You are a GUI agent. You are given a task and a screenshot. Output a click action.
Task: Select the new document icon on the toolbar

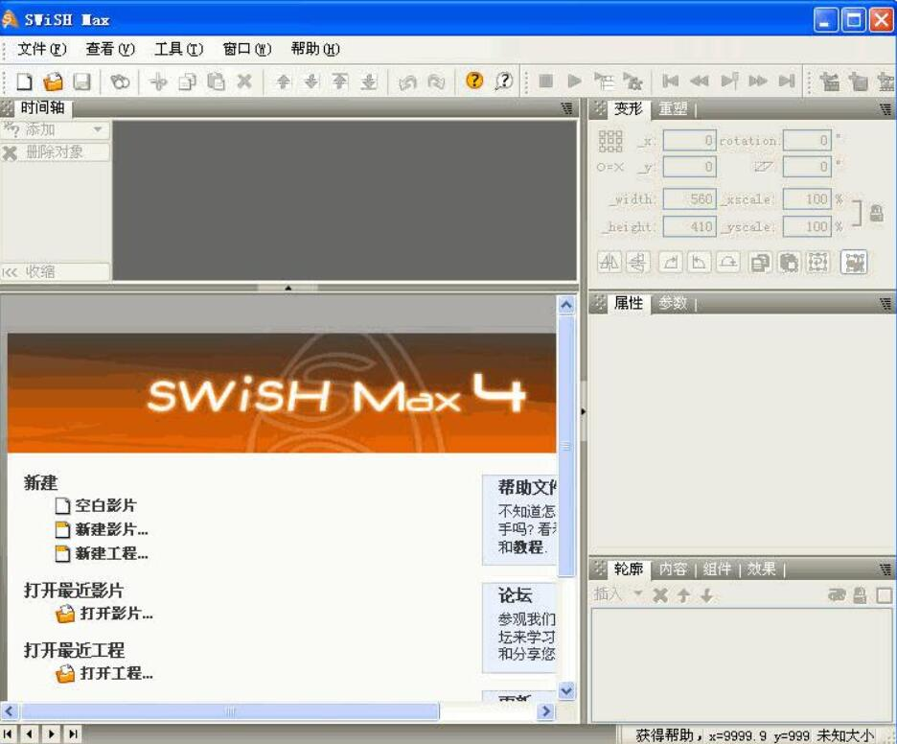point(24,81)
